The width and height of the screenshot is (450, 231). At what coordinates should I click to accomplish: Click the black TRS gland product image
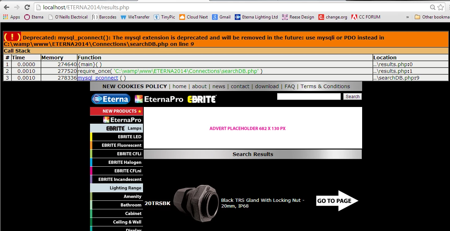coord(196,203)
